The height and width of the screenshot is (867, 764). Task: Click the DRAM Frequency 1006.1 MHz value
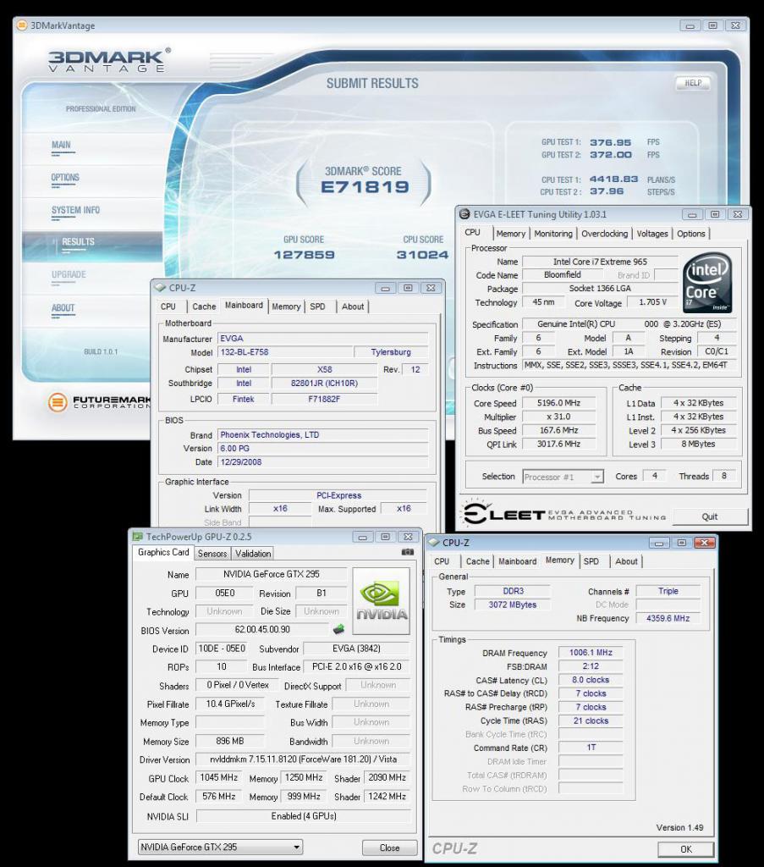(x=591, y=653)
